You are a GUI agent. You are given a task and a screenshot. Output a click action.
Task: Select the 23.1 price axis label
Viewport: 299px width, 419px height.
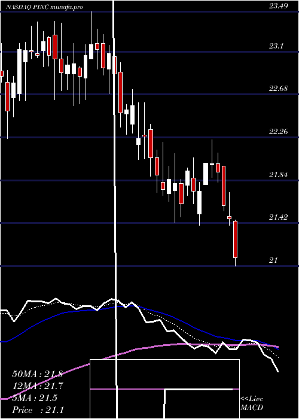tap(276, 46)
